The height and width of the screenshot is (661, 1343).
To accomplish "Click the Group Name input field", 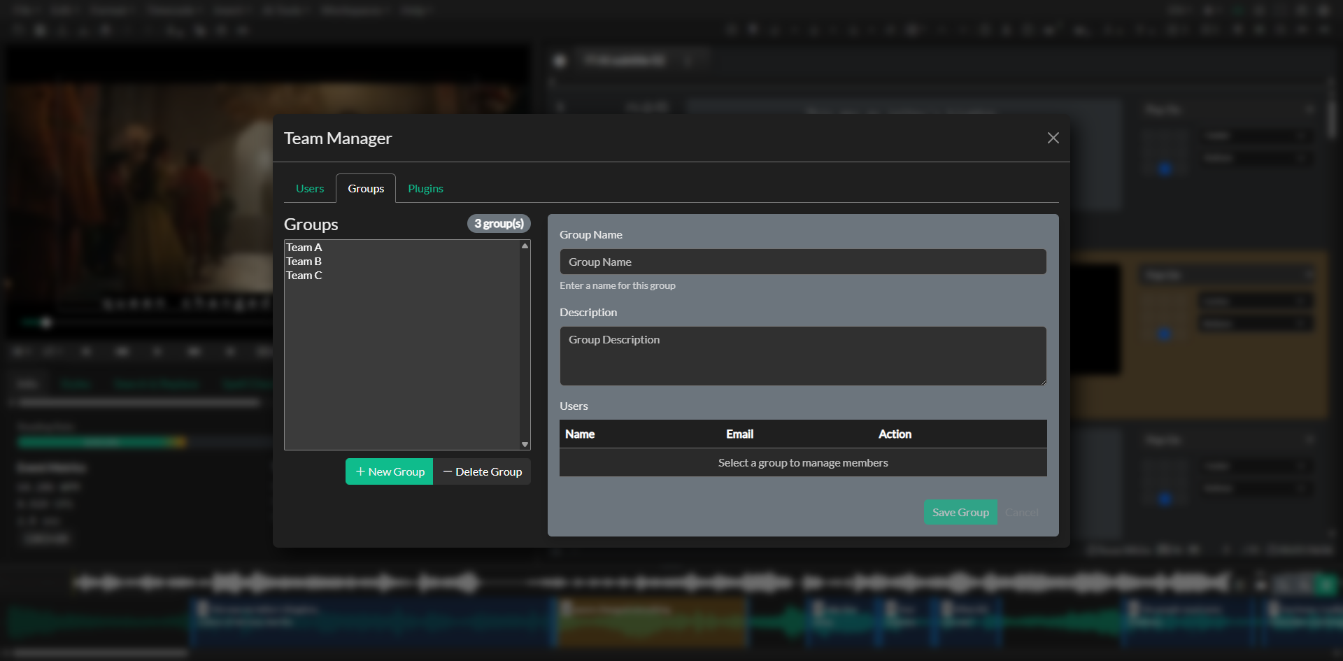I will (x=802, y=262).
